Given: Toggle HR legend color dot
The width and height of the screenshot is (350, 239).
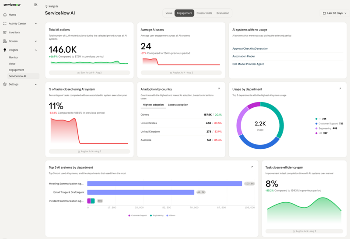Looking at the screenshot, I should (x=316, y=133).
